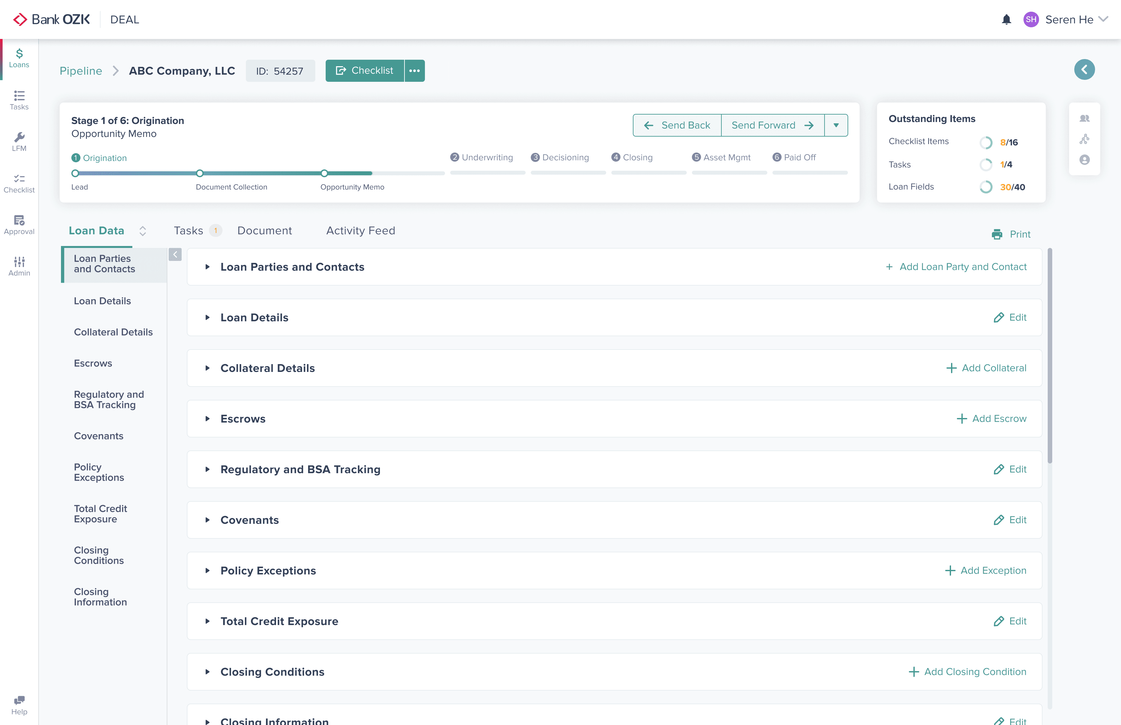Click the notification bell icon

point(1006,19)
